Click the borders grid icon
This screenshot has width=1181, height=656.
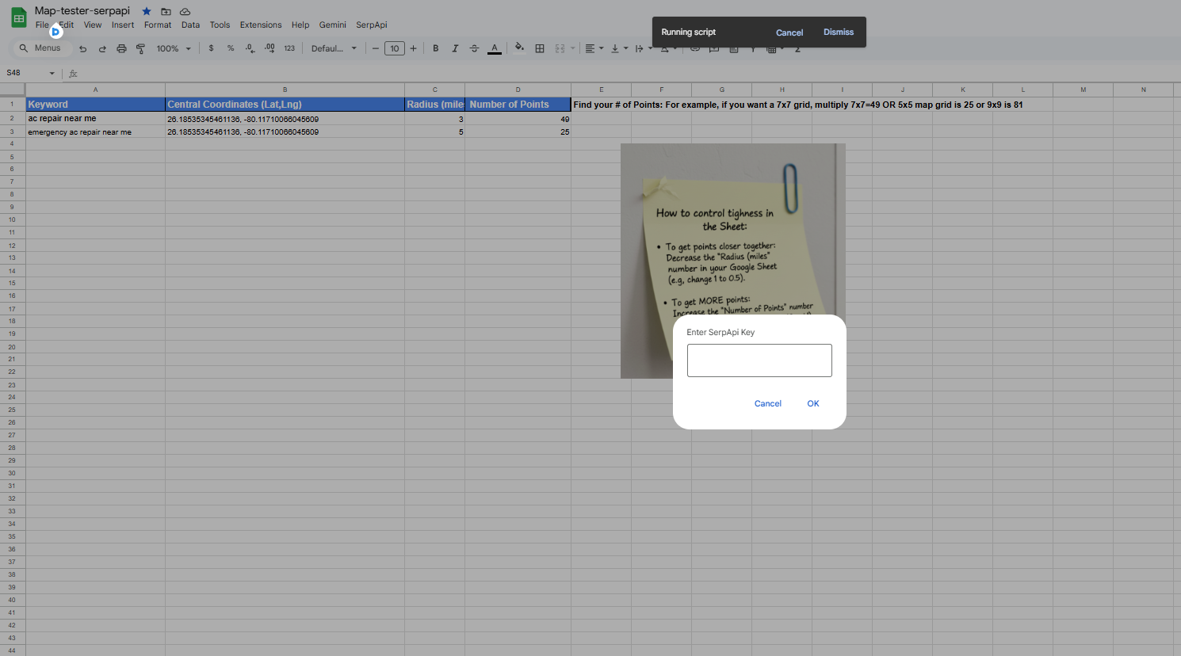[540, 48]
